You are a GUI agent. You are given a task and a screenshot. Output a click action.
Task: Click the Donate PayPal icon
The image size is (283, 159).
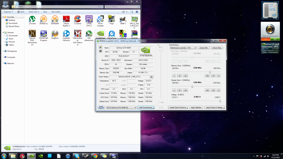[101, 107]
